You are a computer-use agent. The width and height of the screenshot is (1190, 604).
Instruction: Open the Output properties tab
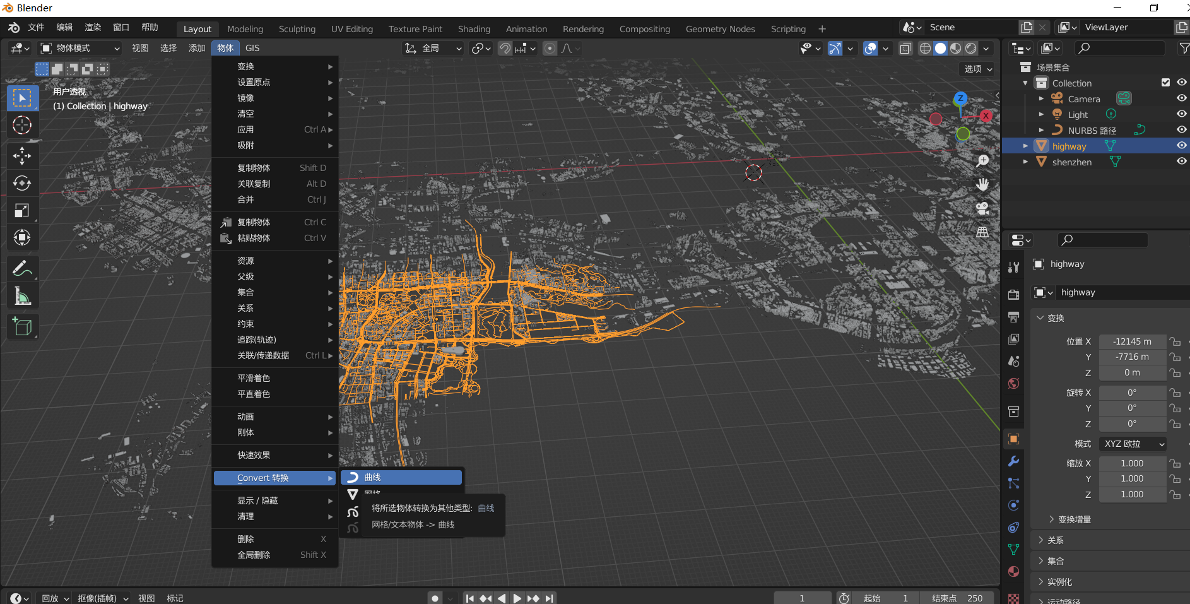[1013, 317]
